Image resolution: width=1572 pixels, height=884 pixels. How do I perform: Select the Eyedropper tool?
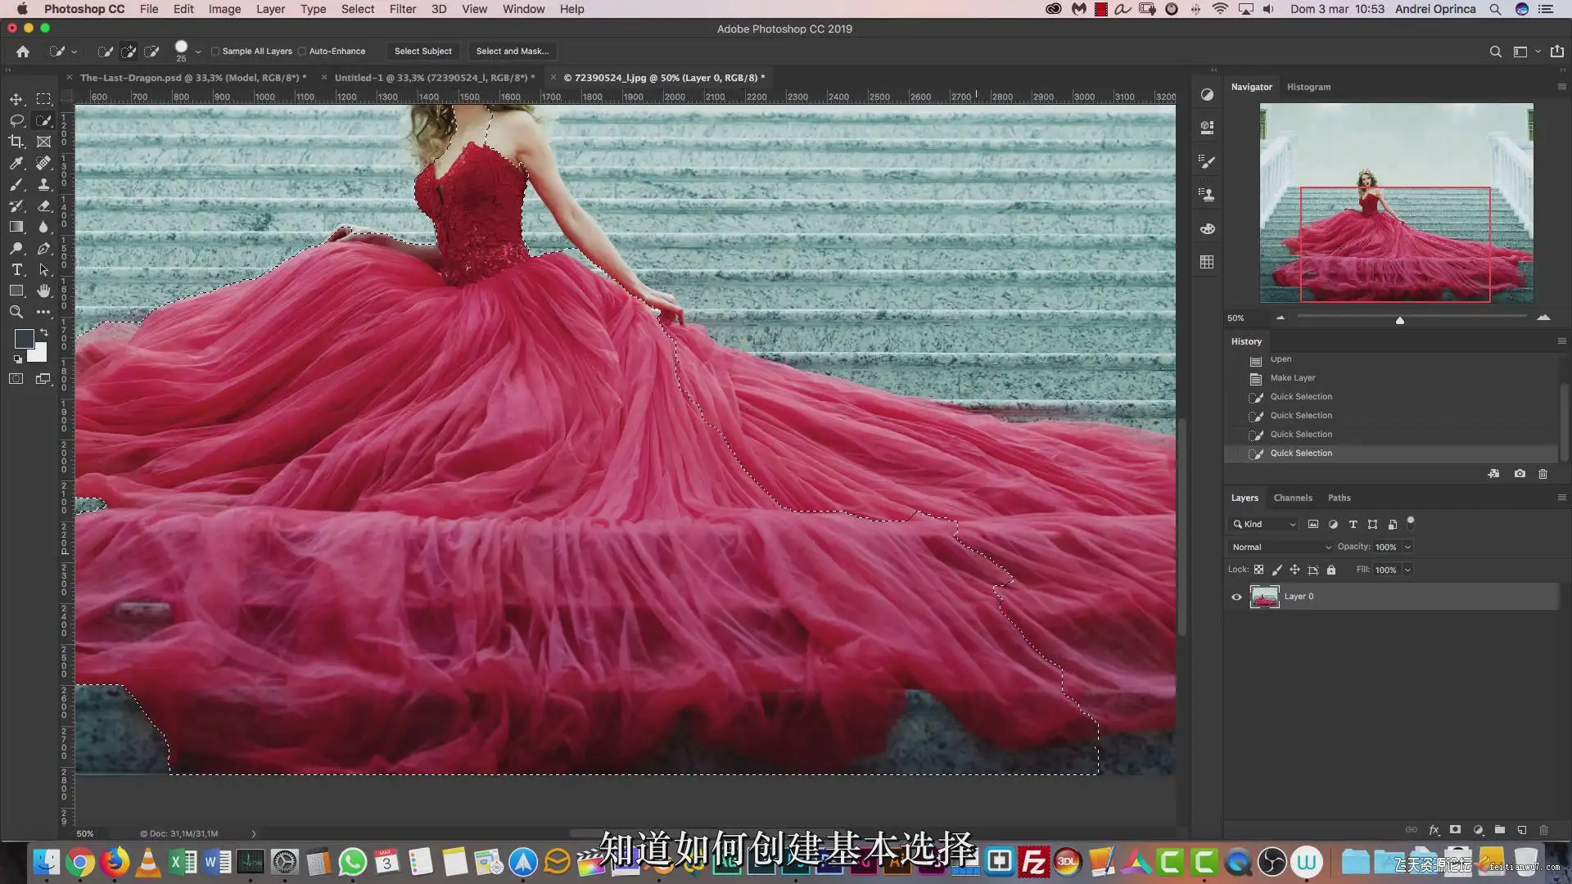click(x=16, y=163)
